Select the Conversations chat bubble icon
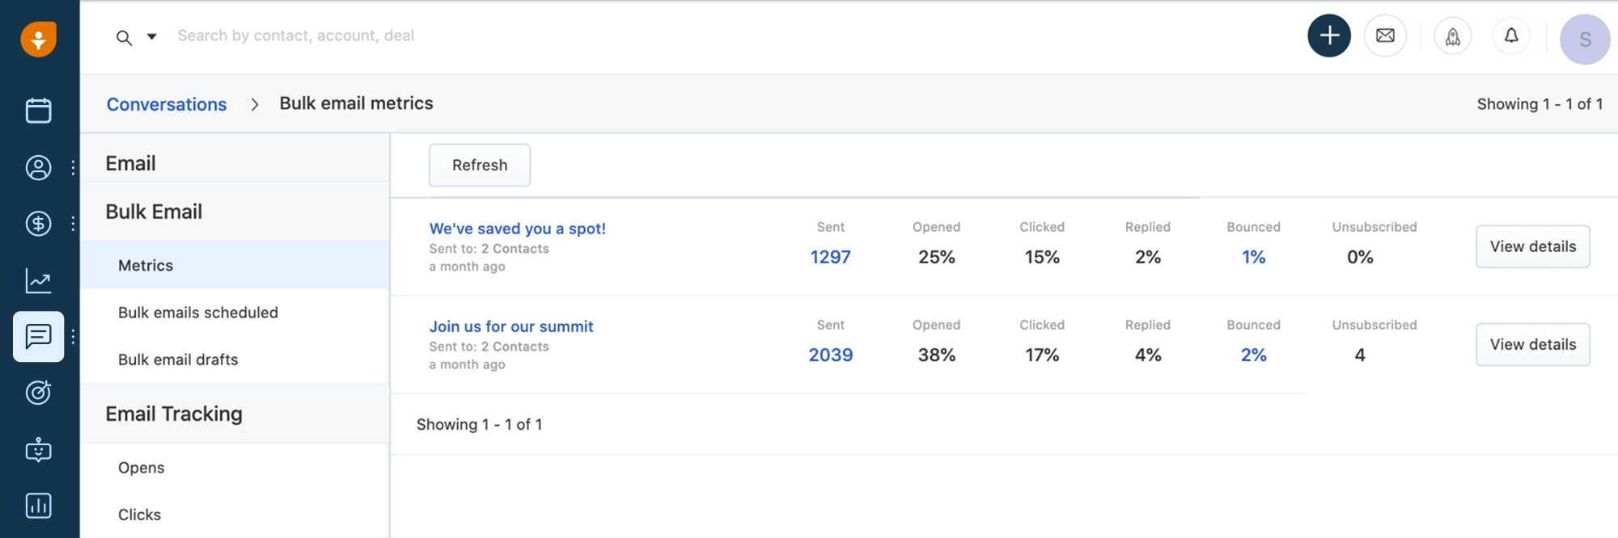Screen dimensions: 1618x538 click(37, 337)
